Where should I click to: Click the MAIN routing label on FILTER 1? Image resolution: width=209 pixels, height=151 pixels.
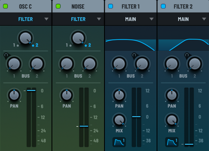(131, 19)
